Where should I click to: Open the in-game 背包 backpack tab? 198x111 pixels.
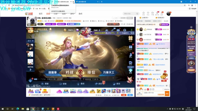pyautogui.click(x=117, y=84)
